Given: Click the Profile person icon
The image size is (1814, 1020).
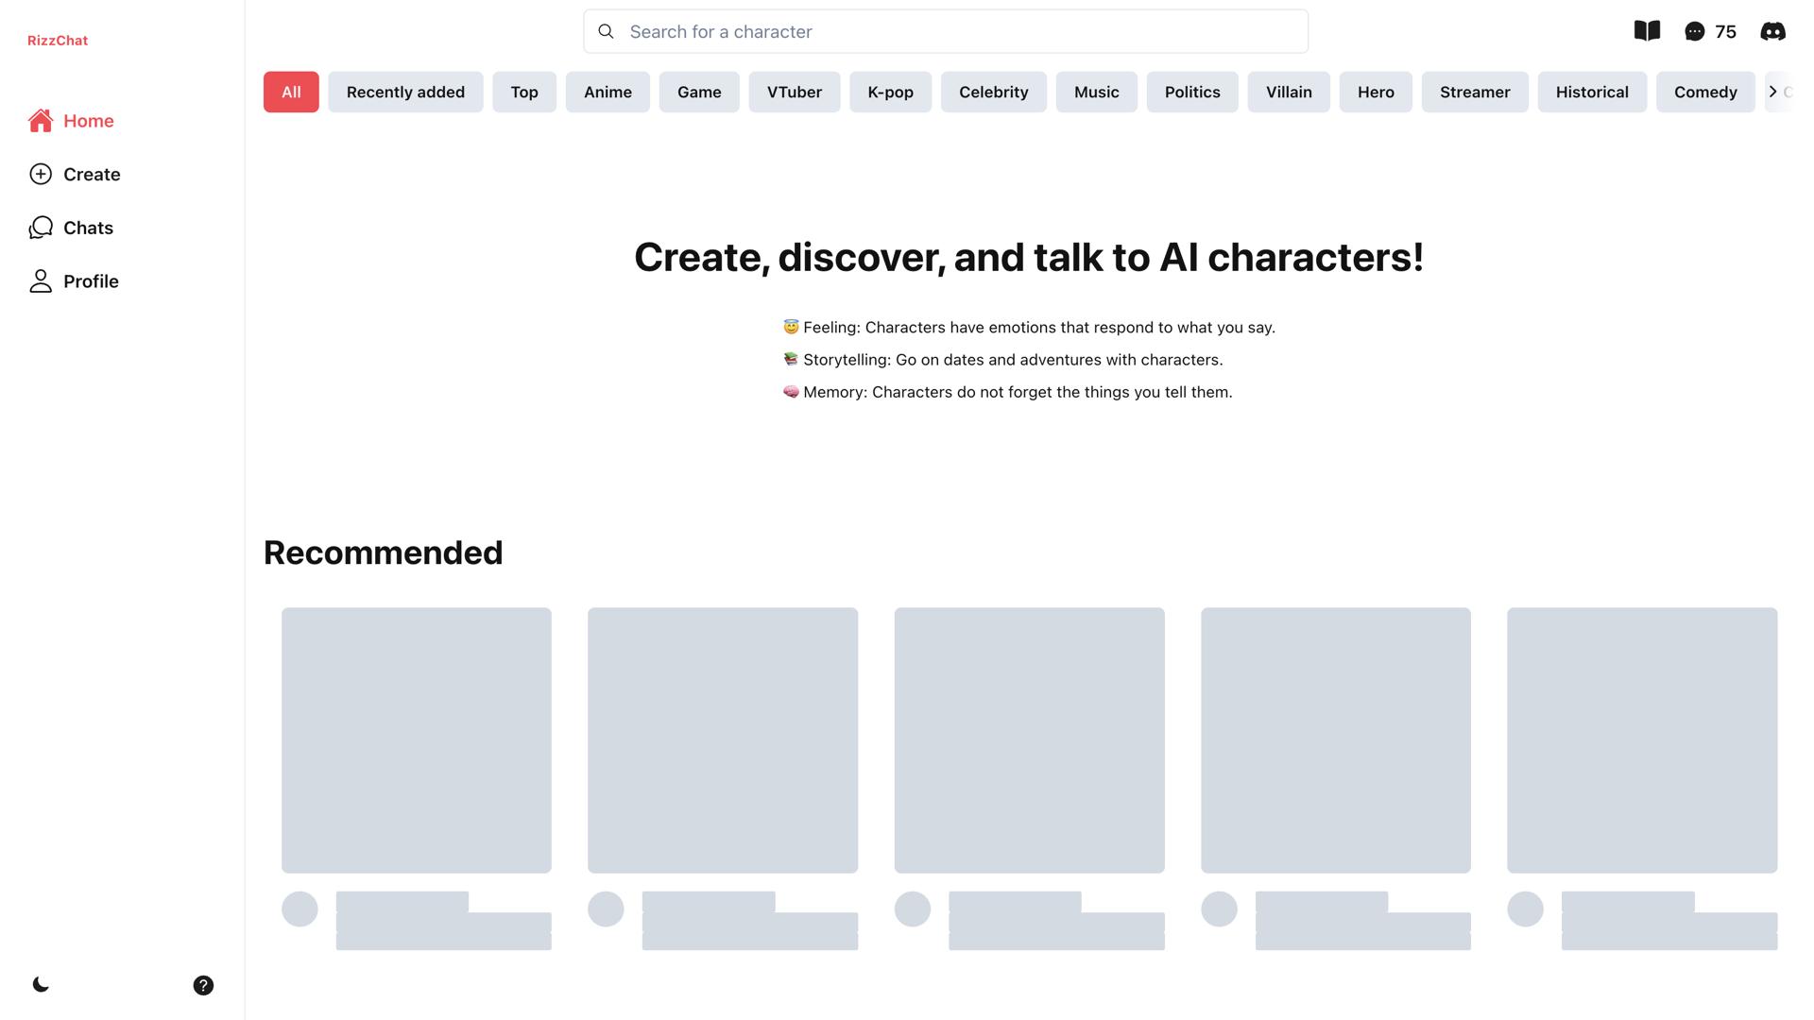Looking at the screenshot, I should (x=41, y=281).
